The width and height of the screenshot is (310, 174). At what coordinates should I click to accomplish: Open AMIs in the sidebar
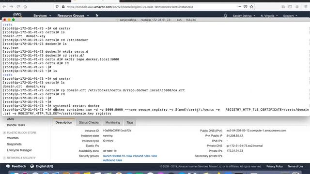(11, 119)
